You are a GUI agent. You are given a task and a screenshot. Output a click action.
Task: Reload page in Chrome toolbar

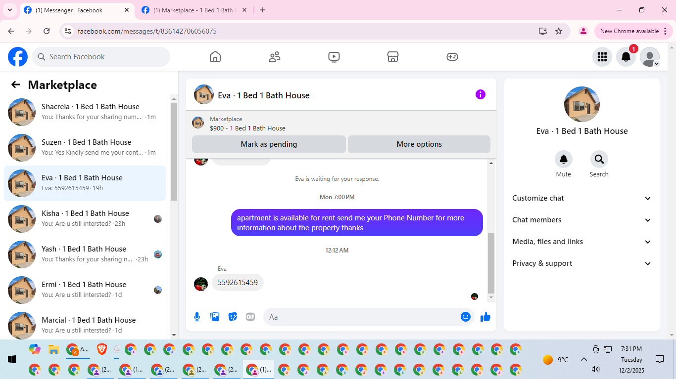(47, 31)
